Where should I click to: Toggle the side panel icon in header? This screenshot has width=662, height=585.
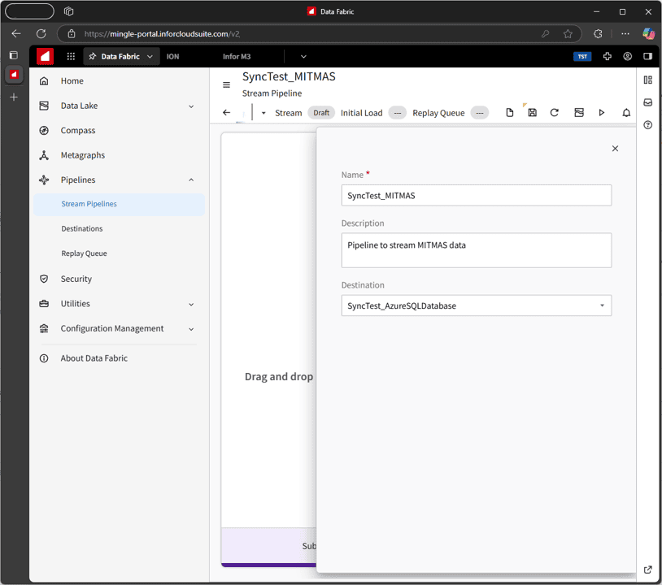point(647,56)
